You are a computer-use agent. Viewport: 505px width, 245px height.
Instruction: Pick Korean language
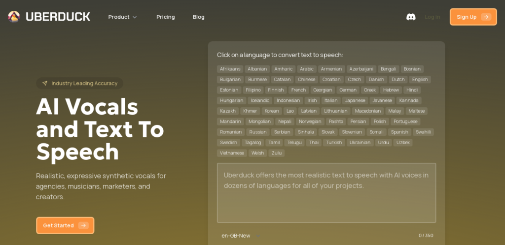pyautogui.click(x=272, y=111)
